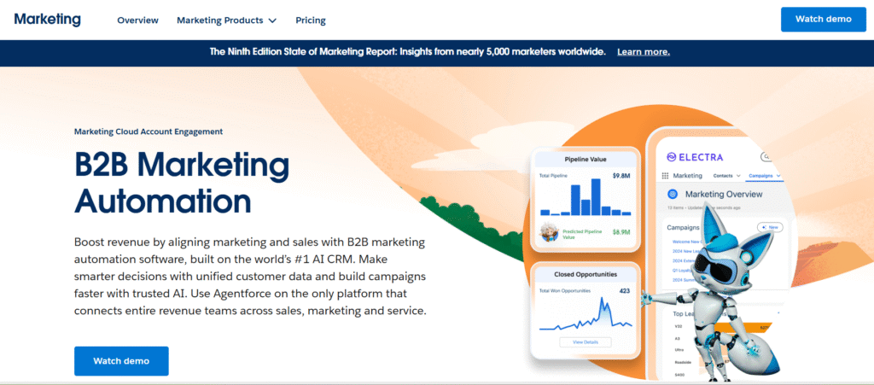
Task: Click the Marketing logo in the header
Action: pos(48,19)
